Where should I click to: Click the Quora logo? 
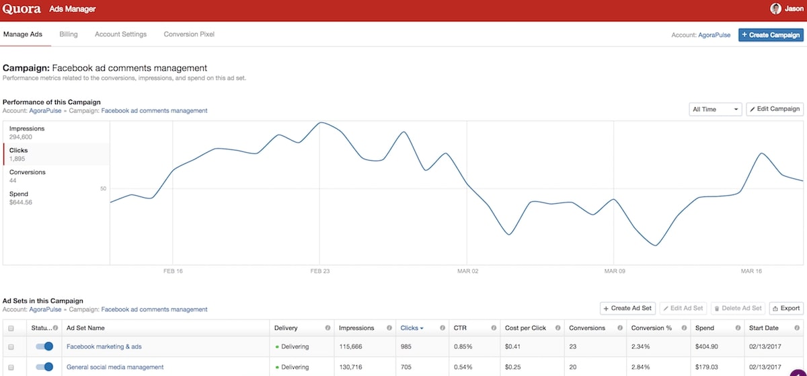(x=22, y=9)
